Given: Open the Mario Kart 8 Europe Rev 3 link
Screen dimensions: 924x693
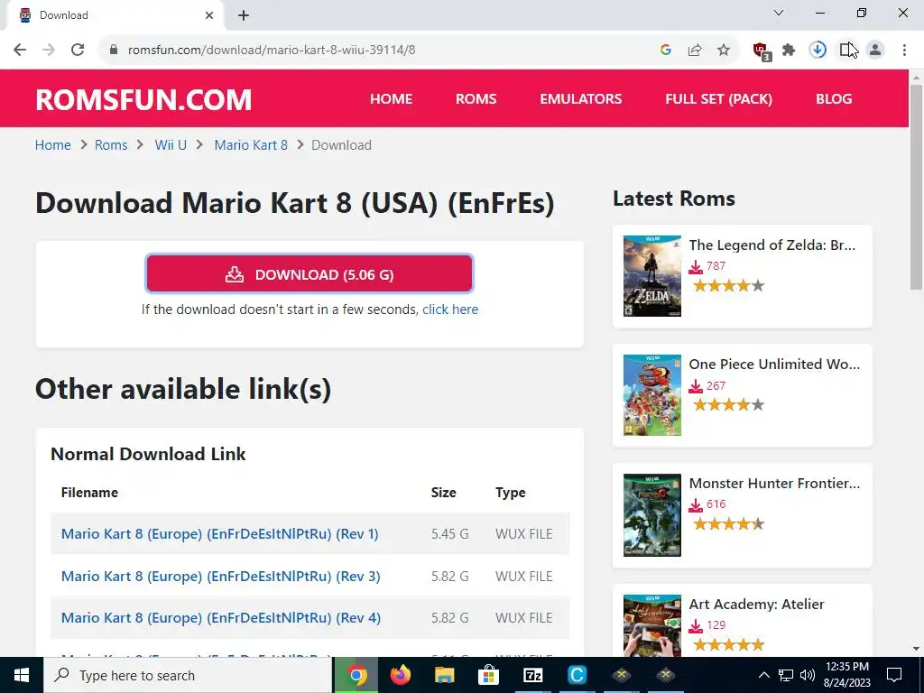Looking at the screenshot, I should pos(221,576).
